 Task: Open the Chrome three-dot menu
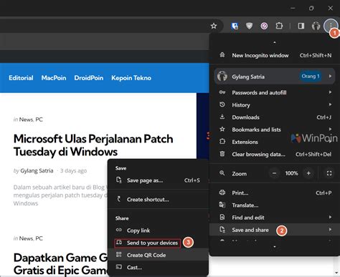[x=331, y=25]
